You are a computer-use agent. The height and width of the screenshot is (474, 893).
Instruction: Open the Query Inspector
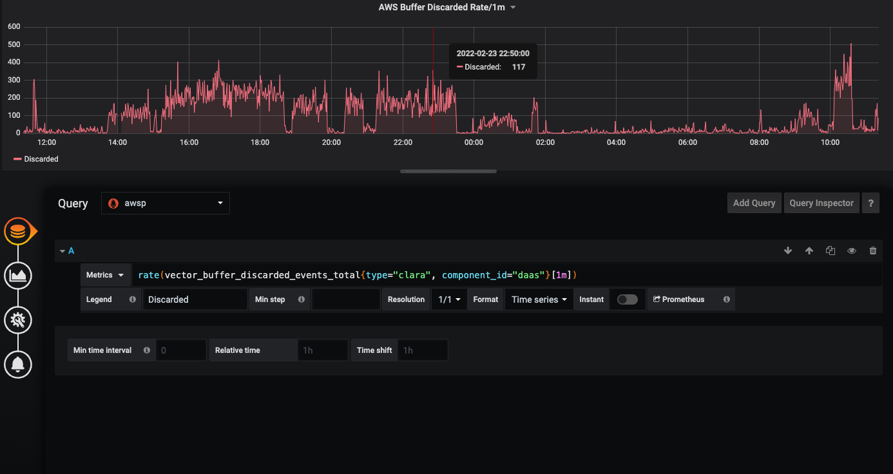pos(821,203)
